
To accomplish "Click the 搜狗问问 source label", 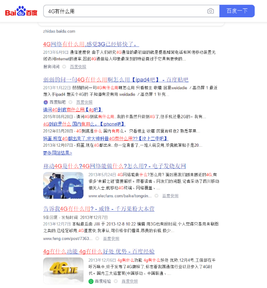I will (x=51, y=67).
